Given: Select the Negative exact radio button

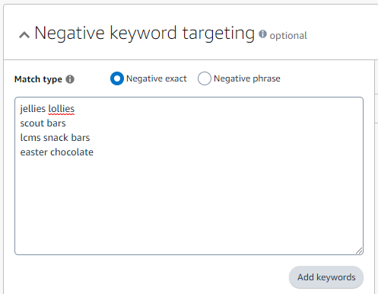Looking at the screenshot, I should (x=117, y=78).
